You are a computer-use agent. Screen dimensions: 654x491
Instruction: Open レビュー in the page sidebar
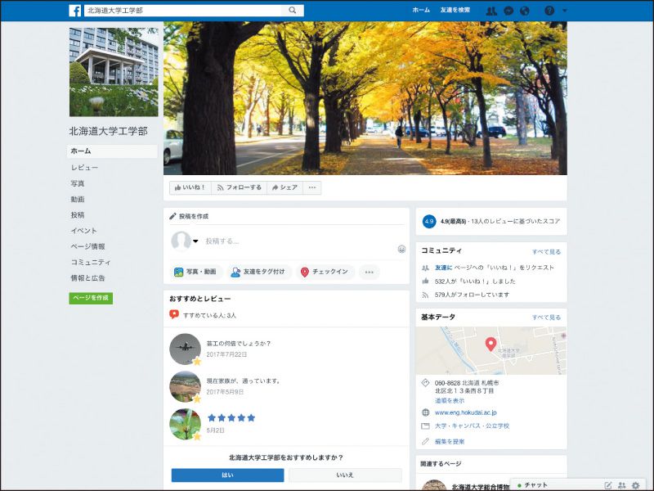[x=84, y=168]
